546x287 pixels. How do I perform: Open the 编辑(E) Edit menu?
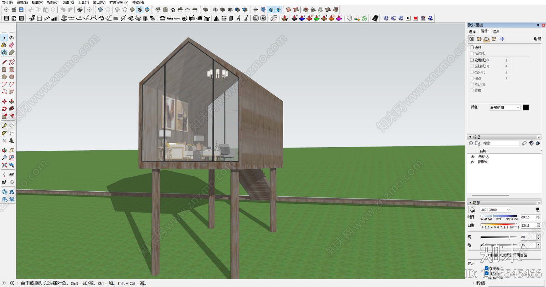22,2
